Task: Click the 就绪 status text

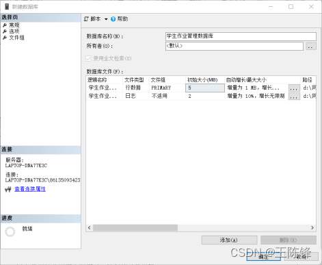Action: coord(27,229)
